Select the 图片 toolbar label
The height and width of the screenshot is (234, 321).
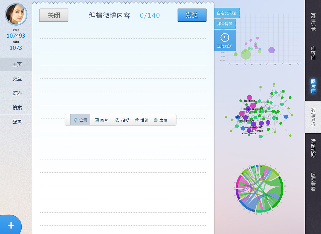104,120
